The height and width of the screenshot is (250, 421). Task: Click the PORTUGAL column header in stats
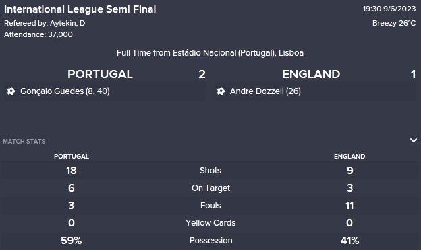click(72, 157)
